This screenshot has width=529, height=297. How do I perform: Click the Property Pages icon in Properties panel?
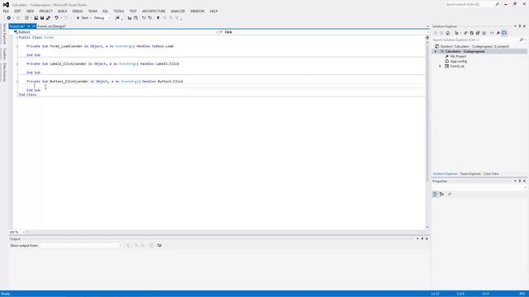pyautogui.click(x=450, y=195)
